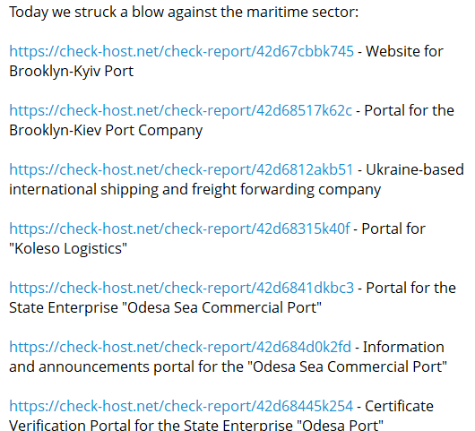This screenshot has height=431, width=475.
Task: Open the check-report link ending 42d68445k254
Action: (x=181, y=406)
